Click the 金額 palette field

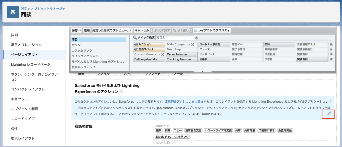(x=246, y=59)
